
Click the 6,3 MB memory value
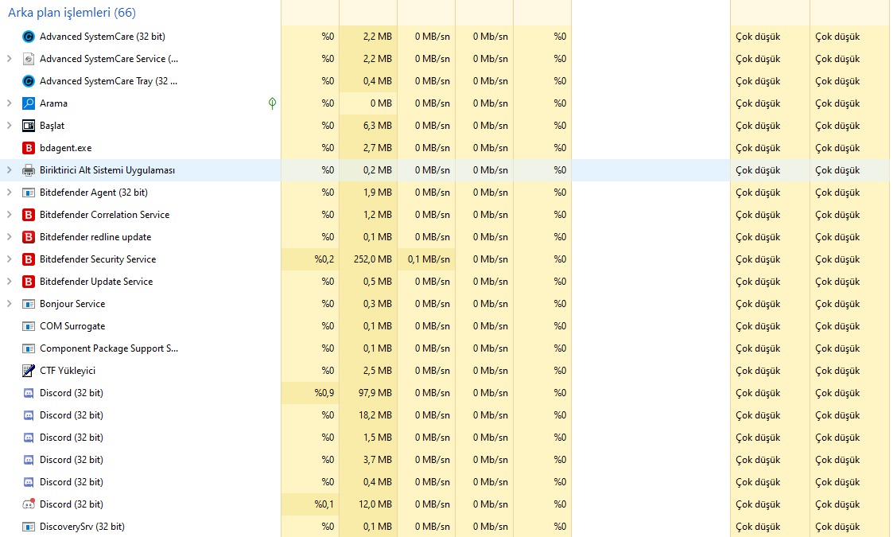pos(377,126)
